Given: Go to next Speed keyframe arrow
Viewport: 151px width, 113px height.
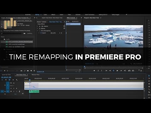Looking at the screenshot, I should 62,33.
